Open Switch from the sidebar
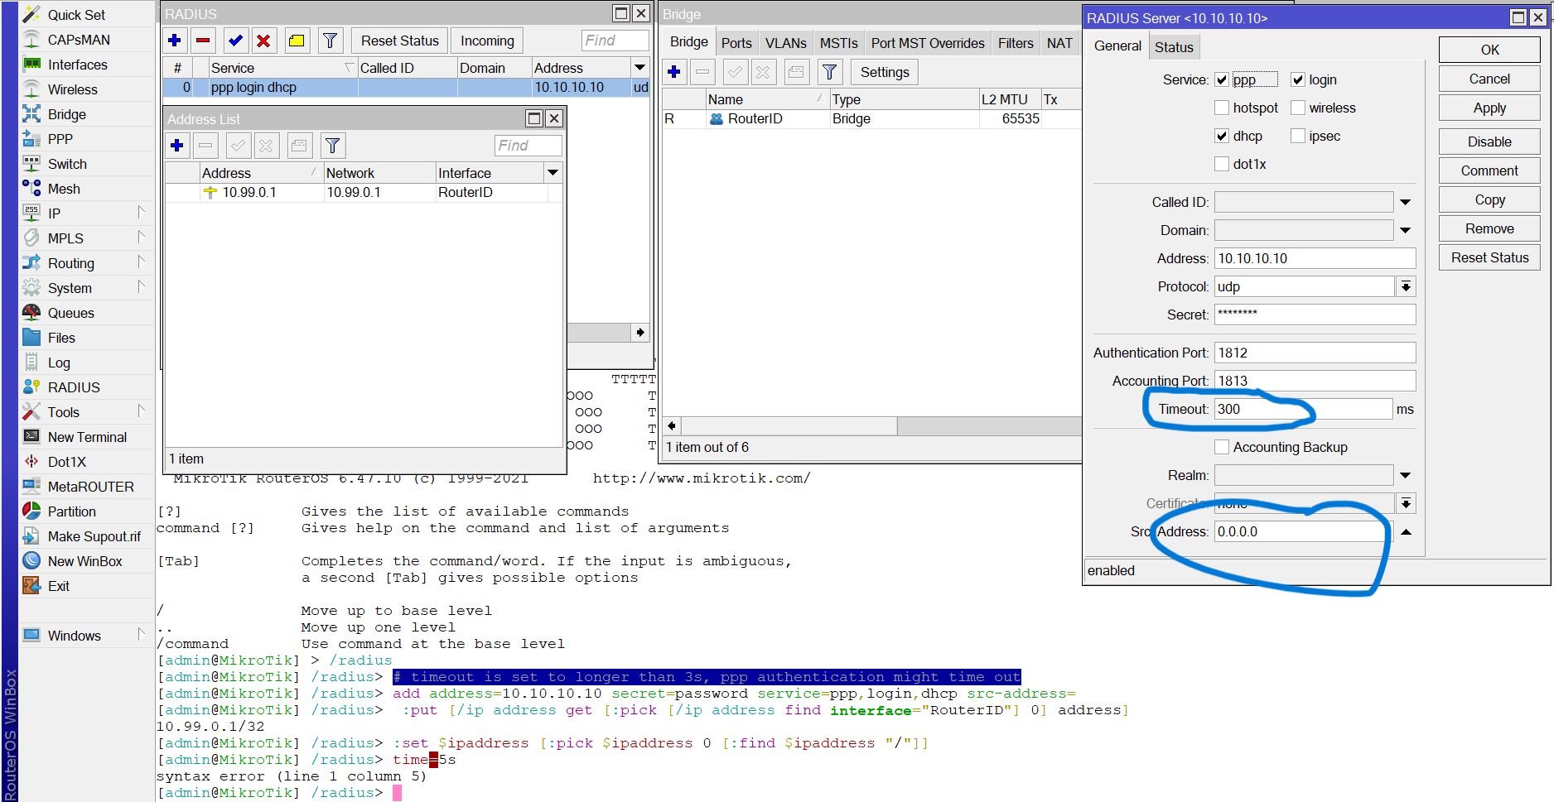Screen dimensions: 1554x802 click(x=67, y=164)
